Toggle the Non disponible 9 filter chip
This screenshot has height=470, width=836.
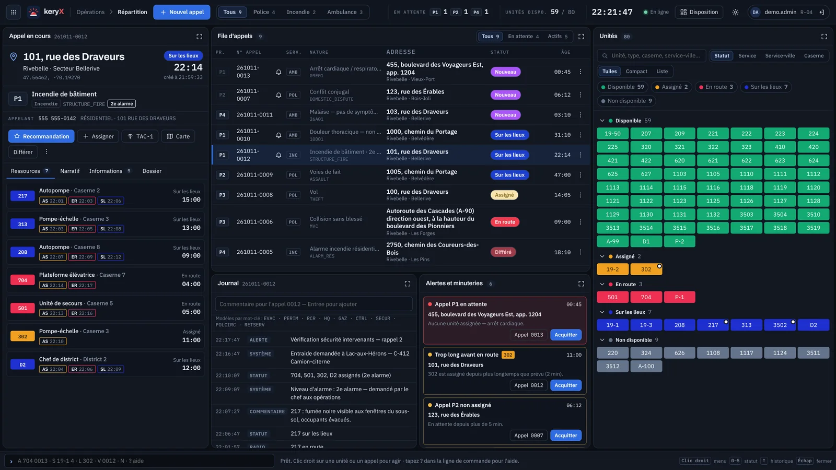(x=626, y=101)
